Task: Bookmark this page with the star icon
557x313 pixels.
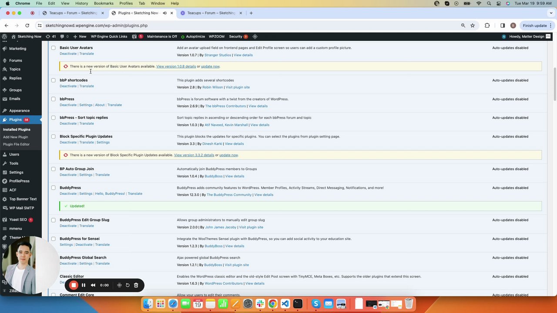Action: (473, 26)
